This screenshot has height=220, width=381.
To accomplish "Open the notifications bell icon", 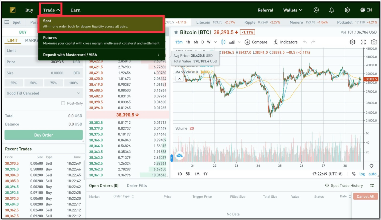I will (x=332, y=10).
